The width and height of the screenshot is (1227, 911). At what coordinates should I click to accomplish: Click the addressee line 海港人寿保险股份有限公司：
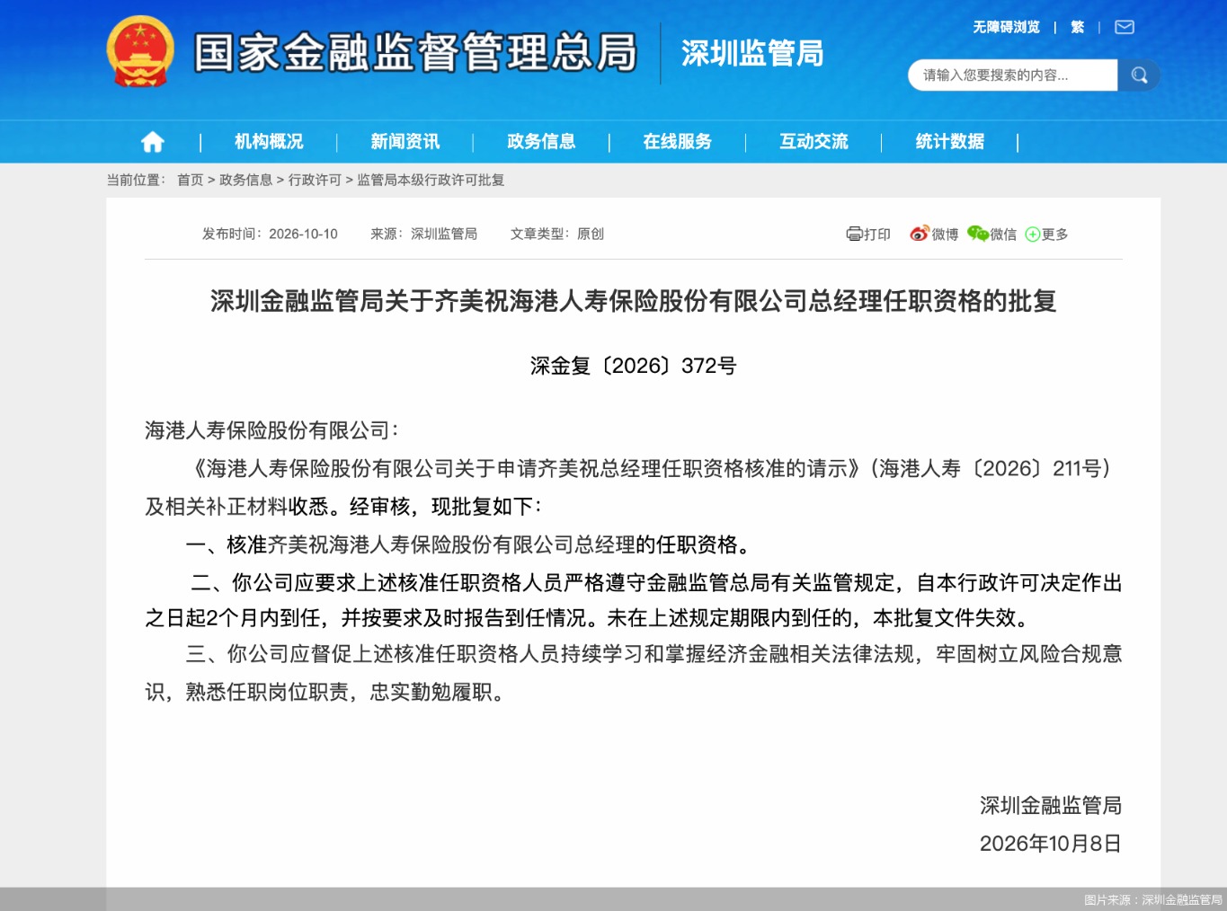tap(271, 431)
